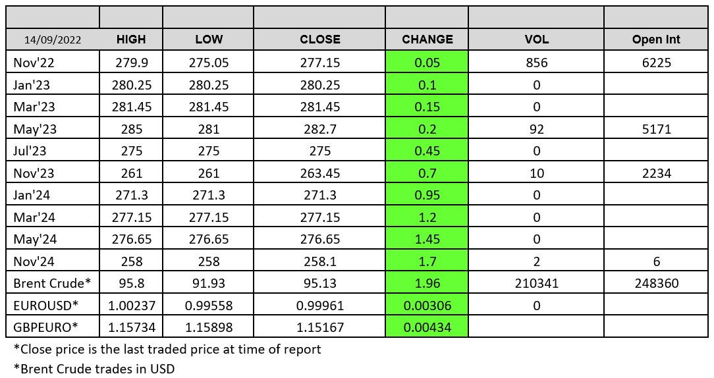Click the Jan'24 high value 271.3
This screenshot has width=714, height=378.
point(130,195)
